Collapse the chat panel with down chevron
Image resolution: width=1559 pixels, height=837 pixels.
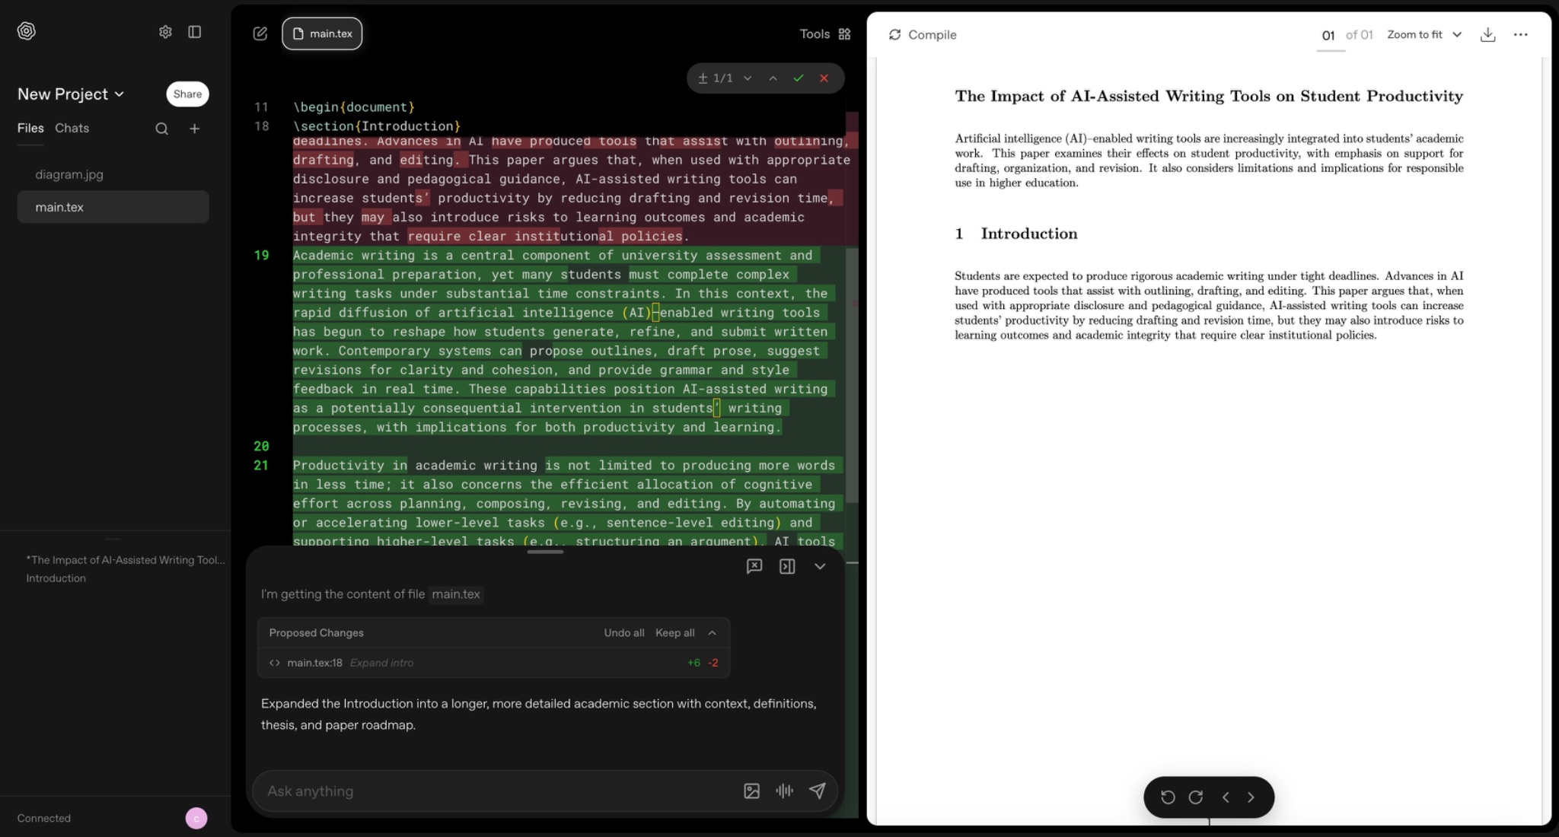pos(820,566)
